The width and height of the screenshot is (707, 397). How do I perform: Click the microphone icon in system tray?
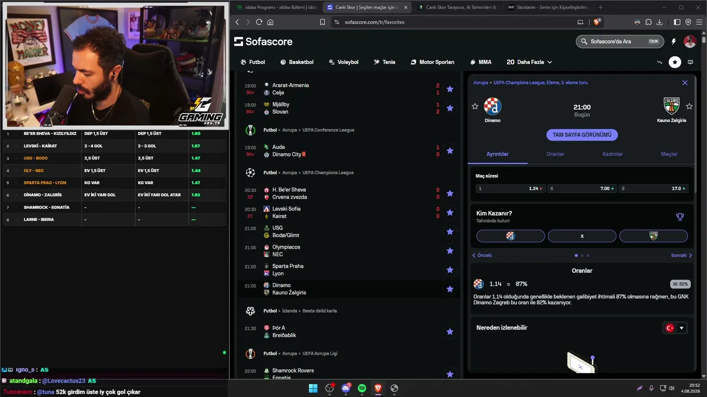coord(651,388)
